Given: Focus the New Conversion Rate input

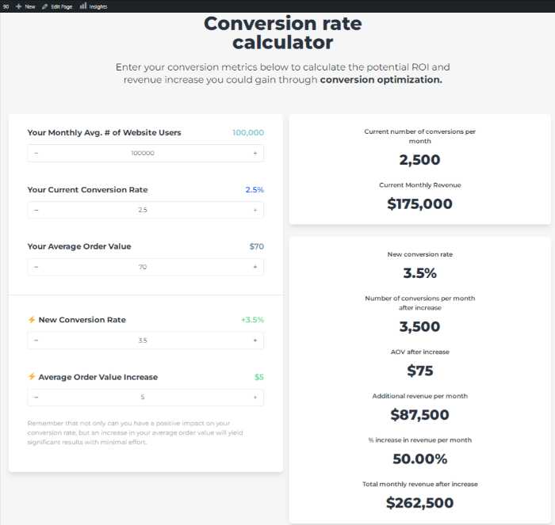Looking at the screenshot, I should click(145, 340).
